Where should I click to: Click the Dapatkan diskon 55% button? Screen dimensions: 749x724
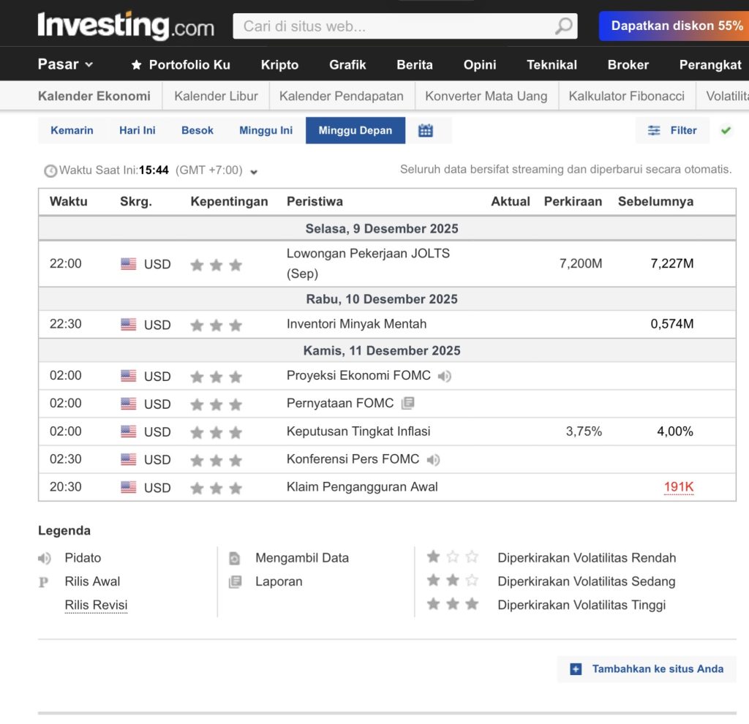click(675, 26)
